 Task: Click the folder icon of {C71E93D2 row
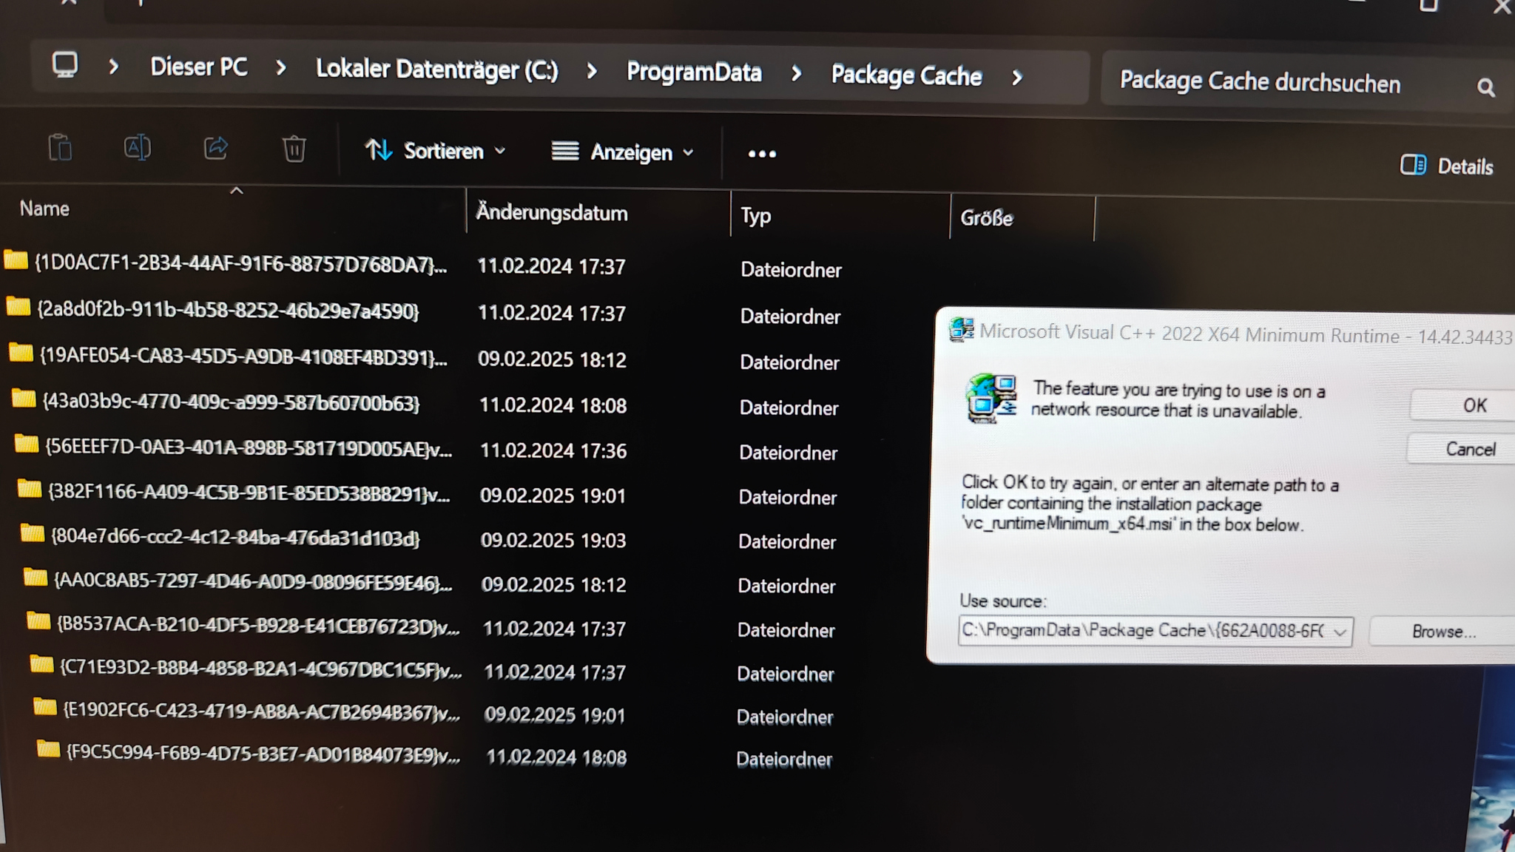click(41, 664)
